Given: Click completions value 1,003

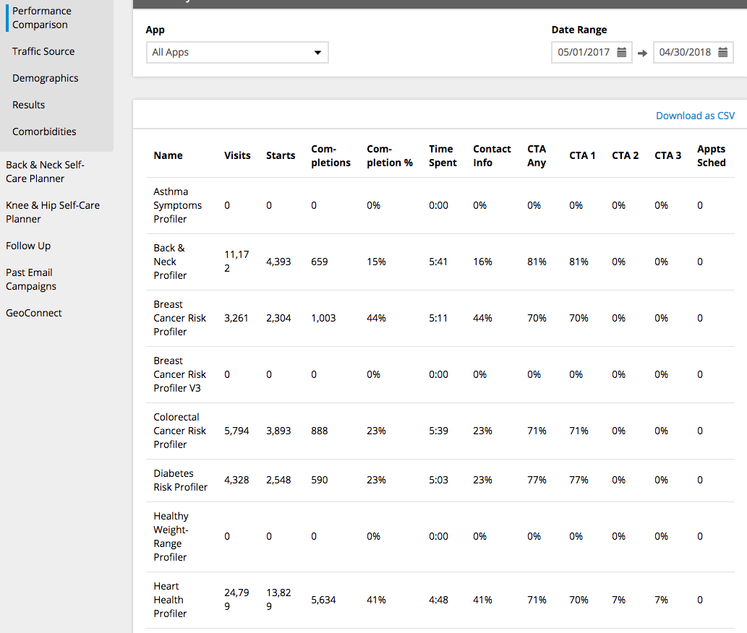Looking at the screenshot, I should tap(323, 318).
